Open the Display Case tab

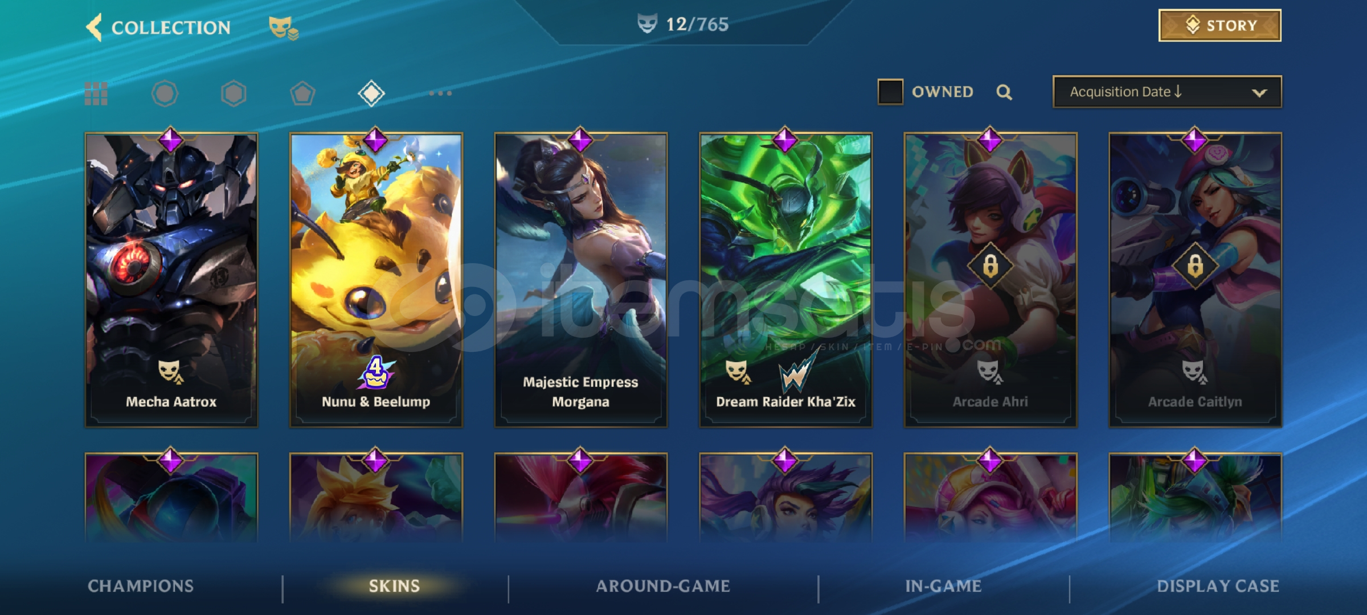pyautogui.click(x=1218, y=586)
